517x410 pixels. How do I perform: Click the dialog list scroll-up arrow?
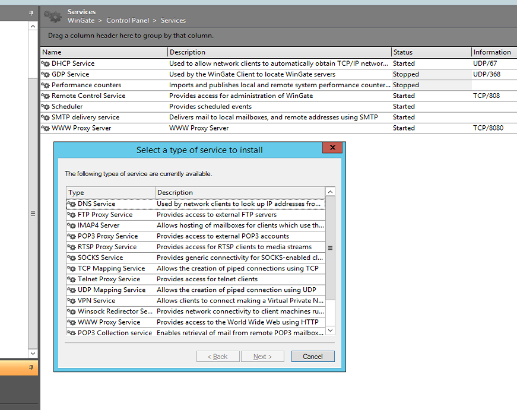pyautogui.click(x=330, y=192)
